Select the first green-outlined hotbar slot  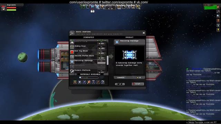coord(83,7)
